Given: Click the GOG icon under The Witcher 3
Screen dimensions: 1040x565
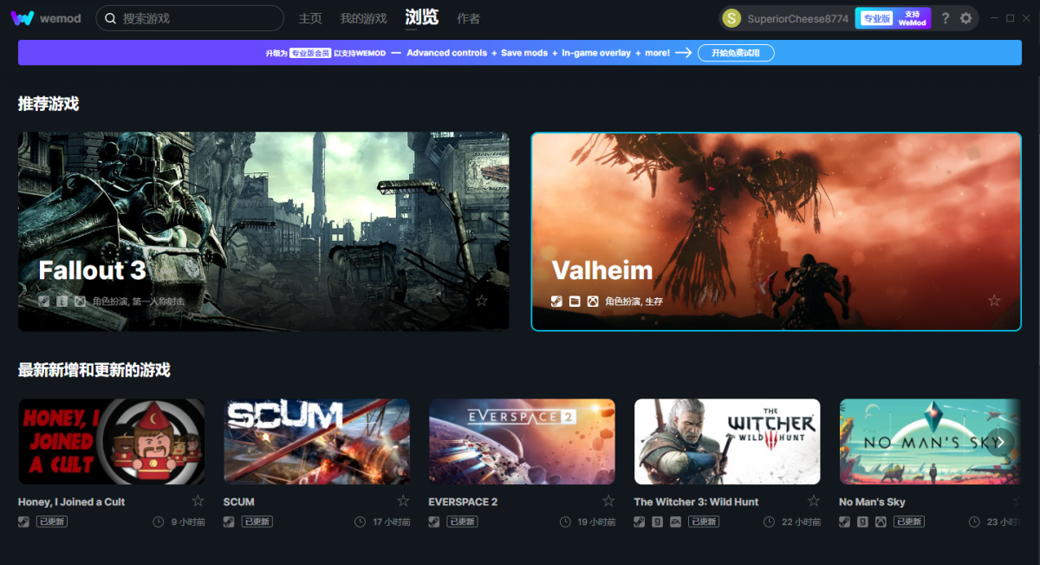Looking at the screenshot, I should (x=657, y=522).
